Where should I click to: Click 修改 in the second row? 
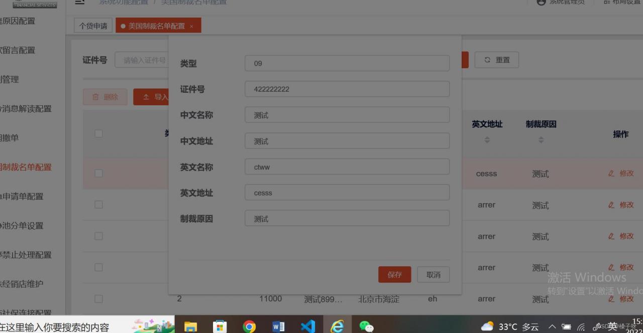pyautogui.click(x=621, y=205)
